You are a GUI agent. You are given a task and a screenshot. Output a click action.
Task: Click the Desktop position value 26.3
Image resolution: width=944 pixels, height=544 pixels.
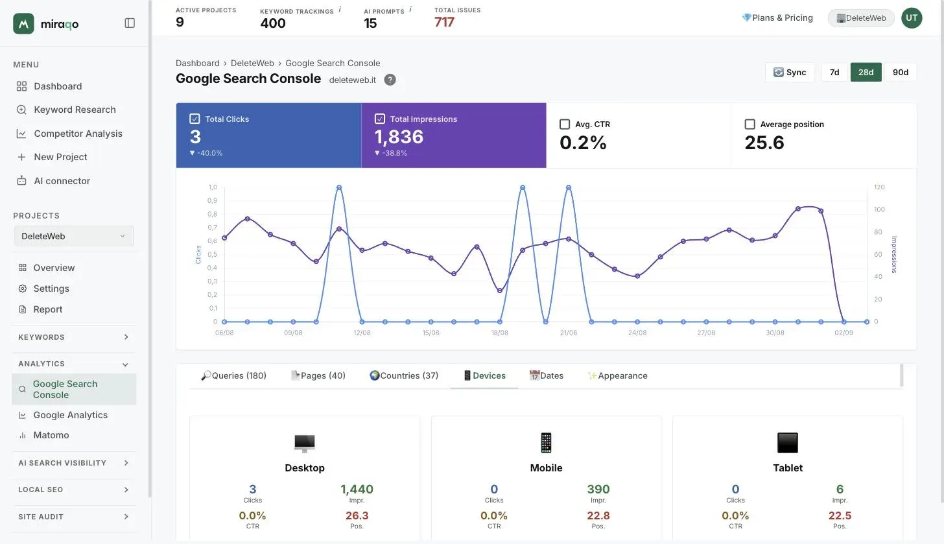(x=357, y=515)
